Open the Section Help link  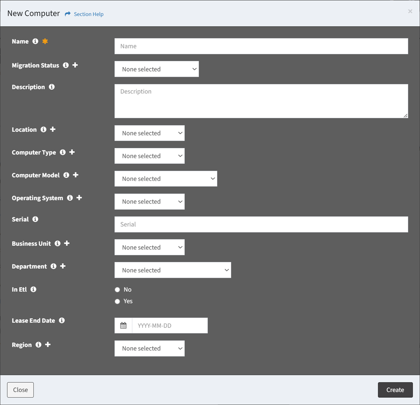(88, 14)
